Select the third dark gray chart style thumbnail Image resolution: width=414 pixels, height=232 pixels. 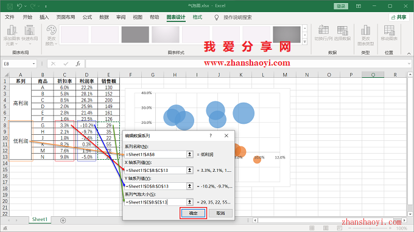click(135, 34)
